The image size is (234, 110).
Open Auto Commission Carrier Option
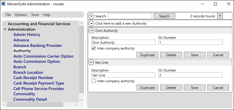pos(43,56)
